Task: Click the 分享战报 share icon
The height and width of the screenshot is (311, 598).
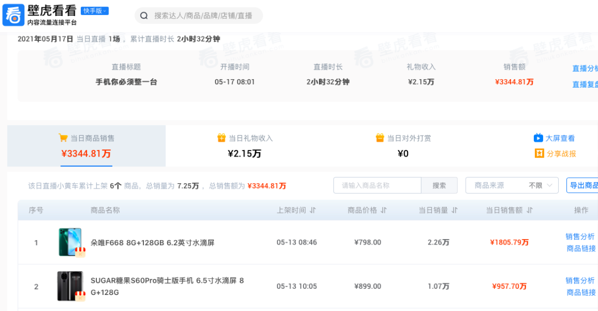Action: click(539, 153)
